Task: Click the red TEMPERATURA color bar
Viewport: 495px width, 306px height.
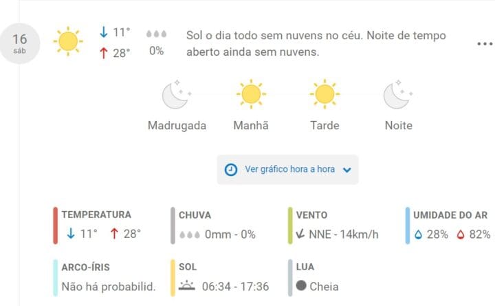Action: (x=55, y=226)
